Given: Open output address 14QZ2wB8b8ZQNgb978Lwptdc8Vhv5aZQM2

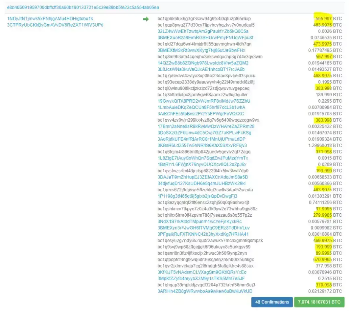Looking at the screenshot, I should [x=203, y=63].
